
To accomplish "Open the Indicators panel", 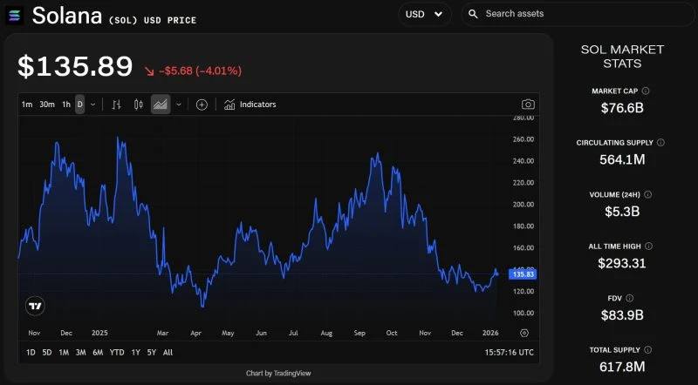I will point(250,105).
